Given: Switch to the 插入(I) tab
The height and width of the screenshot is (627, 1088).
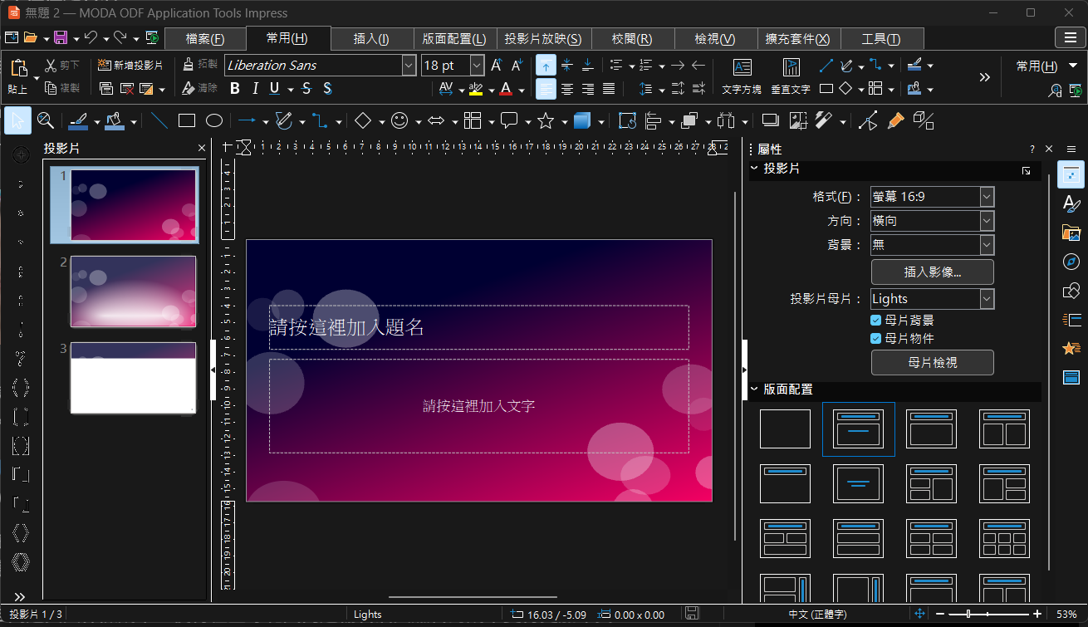Looking at the screenshot, I should [x=371, y=39].
